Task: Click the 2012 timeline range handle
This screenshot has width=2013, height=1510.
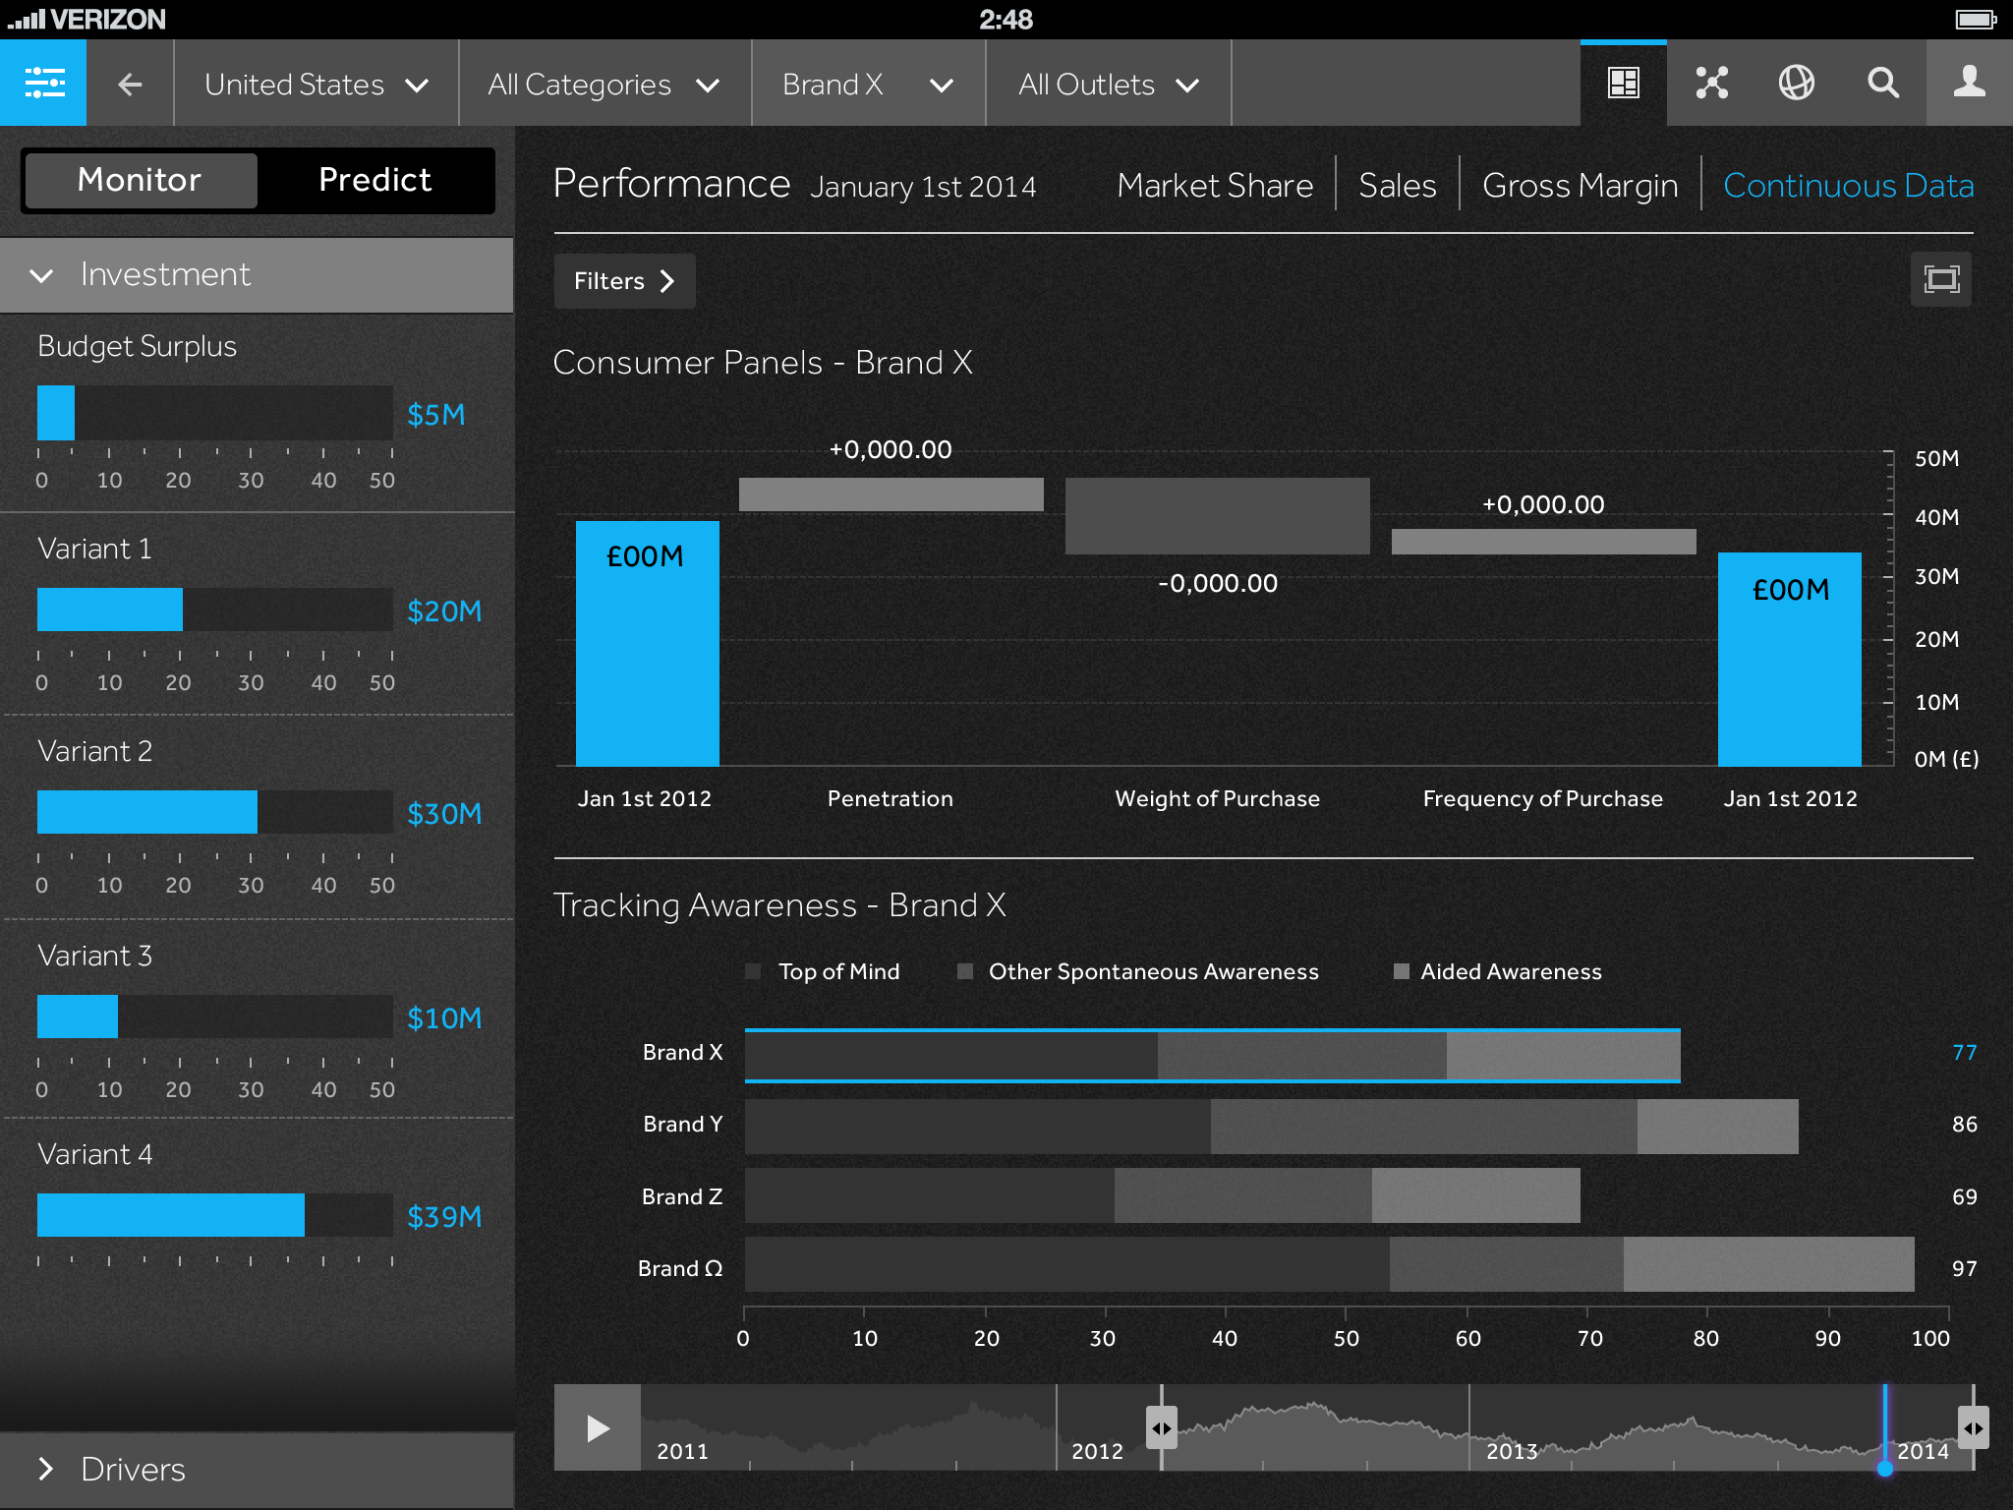Action: pyautogui.click(x=1161, y=1428)
